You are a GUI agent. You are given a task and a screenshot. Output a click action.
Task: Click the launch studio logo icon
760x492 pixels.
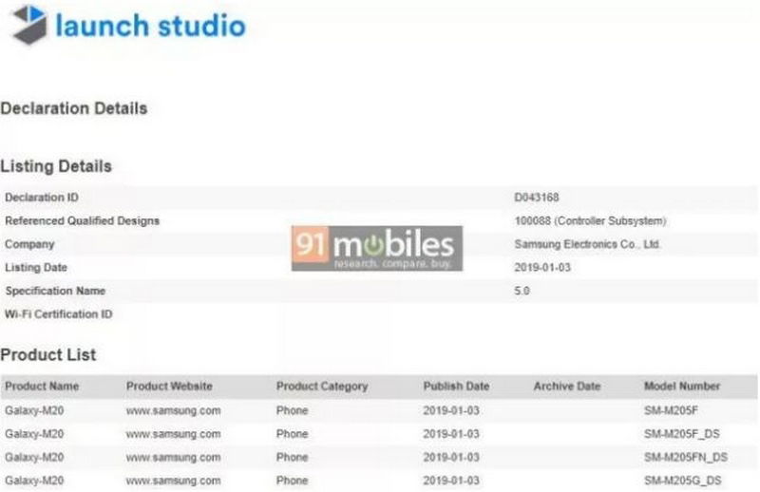[29, 25]
